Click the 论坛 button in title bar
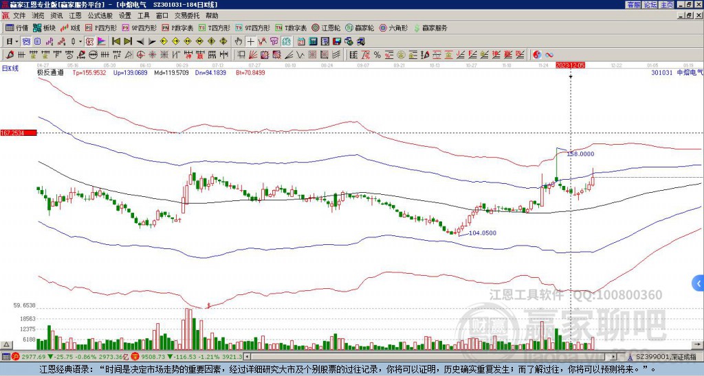 (650, 5)
